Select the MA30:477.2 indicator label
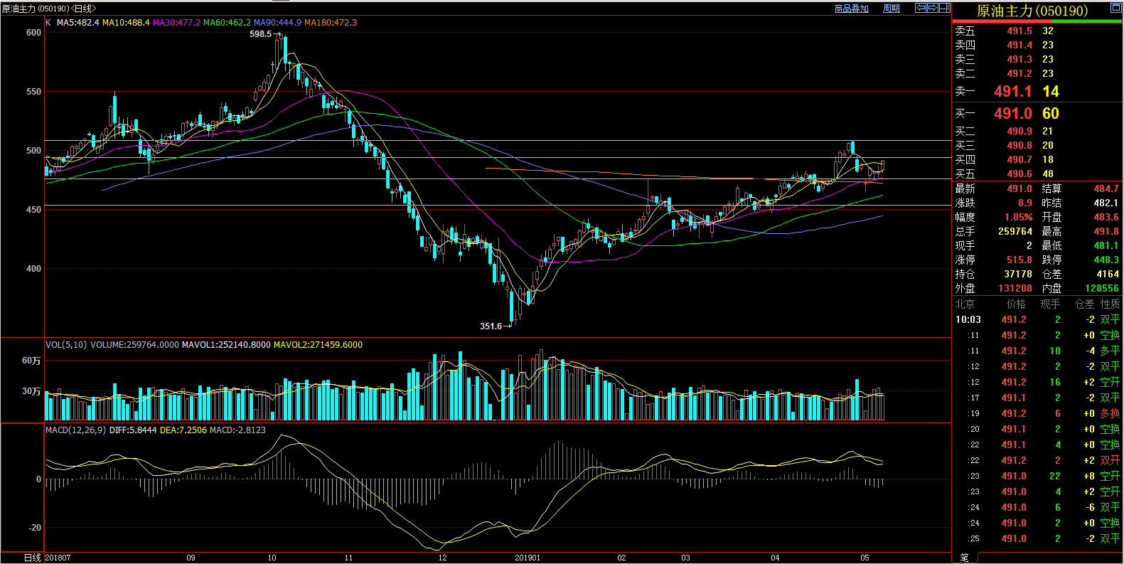 tap(176, 23)
